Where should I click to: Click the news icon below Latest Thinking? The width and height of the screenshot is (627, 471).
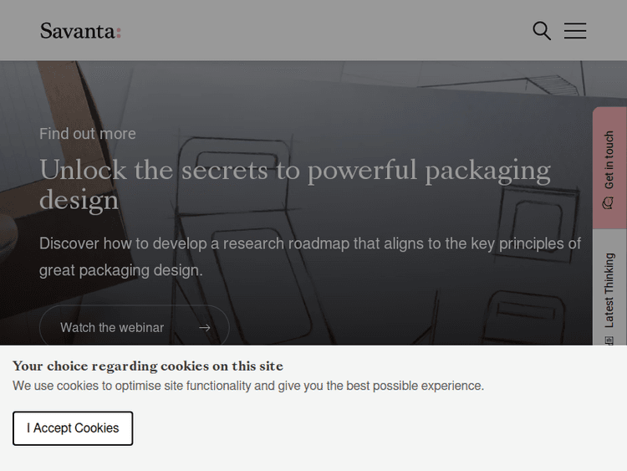coord(609,340)
